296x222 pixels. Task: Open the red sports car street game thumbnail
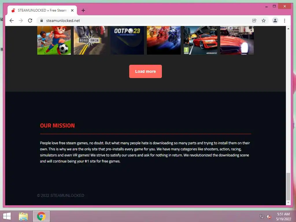(200, 40)
